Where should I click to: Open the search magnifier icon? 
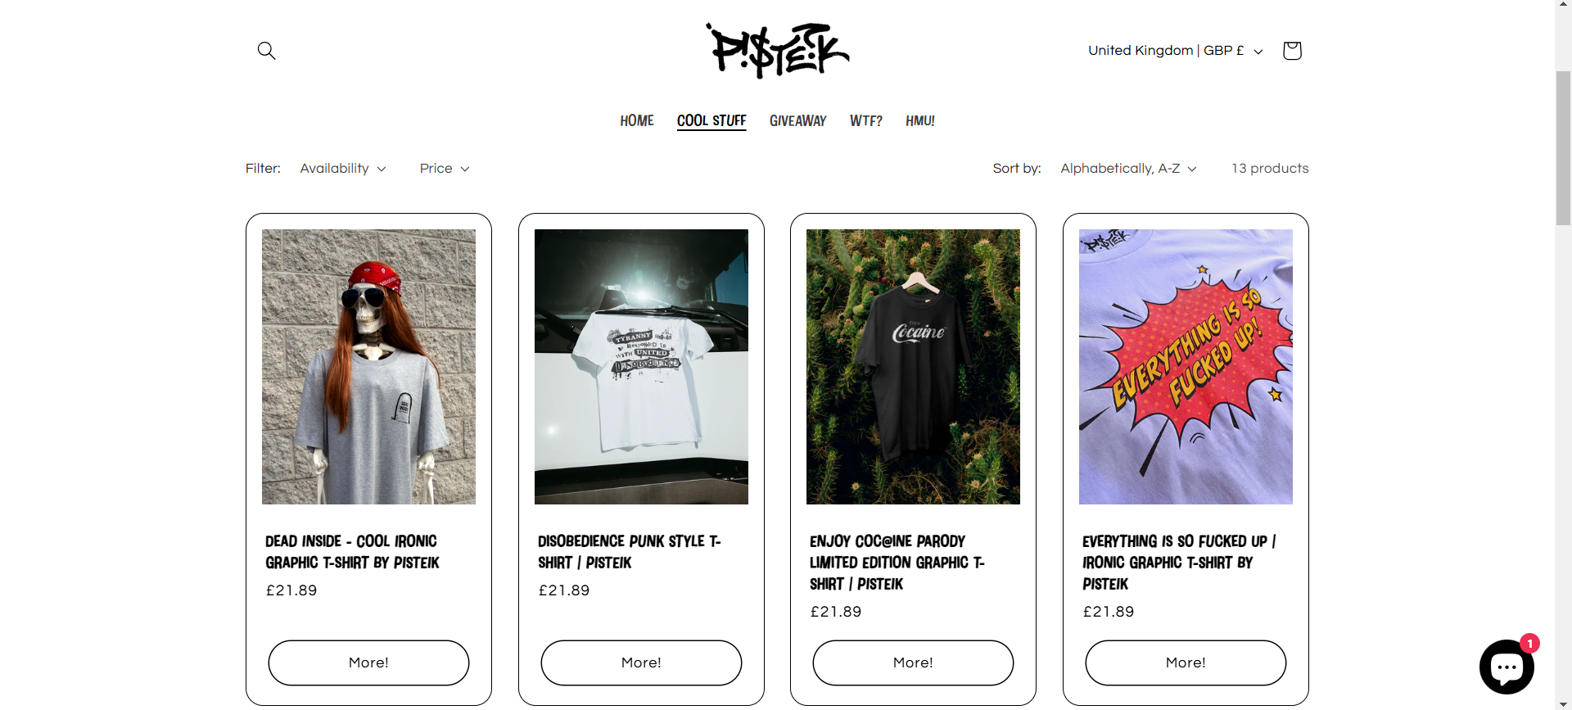(266, 51)
